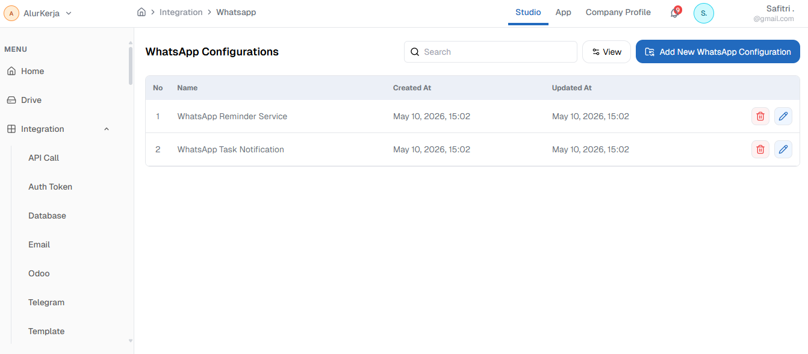Open Telegram integration in the sidebar

click(46, 302)
